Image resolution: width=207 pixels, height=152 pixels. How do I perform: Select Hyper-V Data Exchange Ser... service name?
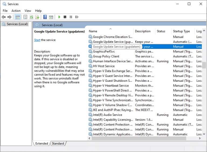(113, 71)
